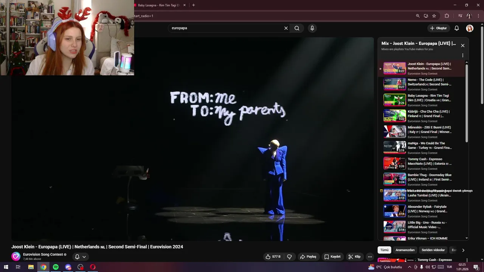This screenshot has height=272, width=484.
Task: Click the YouTube search magnifier button
Action: (297, 28)
